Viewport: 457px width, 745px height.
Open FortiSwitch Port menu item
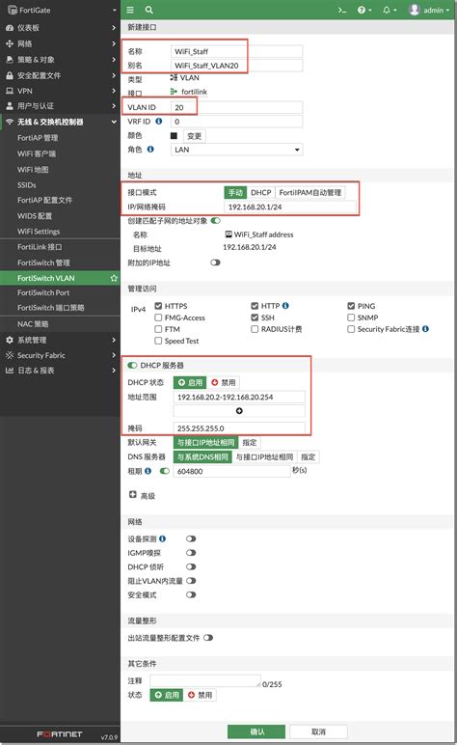(43, 292)
